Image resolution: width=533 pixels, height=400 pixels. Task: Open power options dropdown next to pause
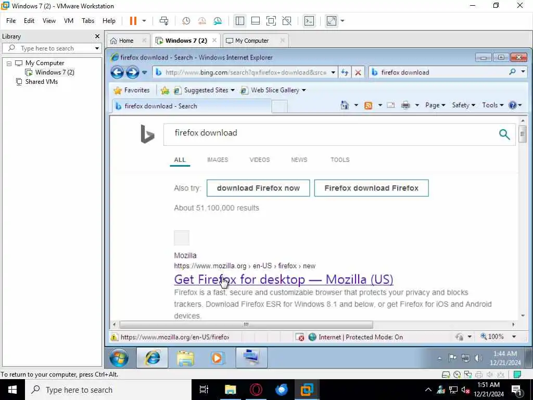click(x=144, y=21)
